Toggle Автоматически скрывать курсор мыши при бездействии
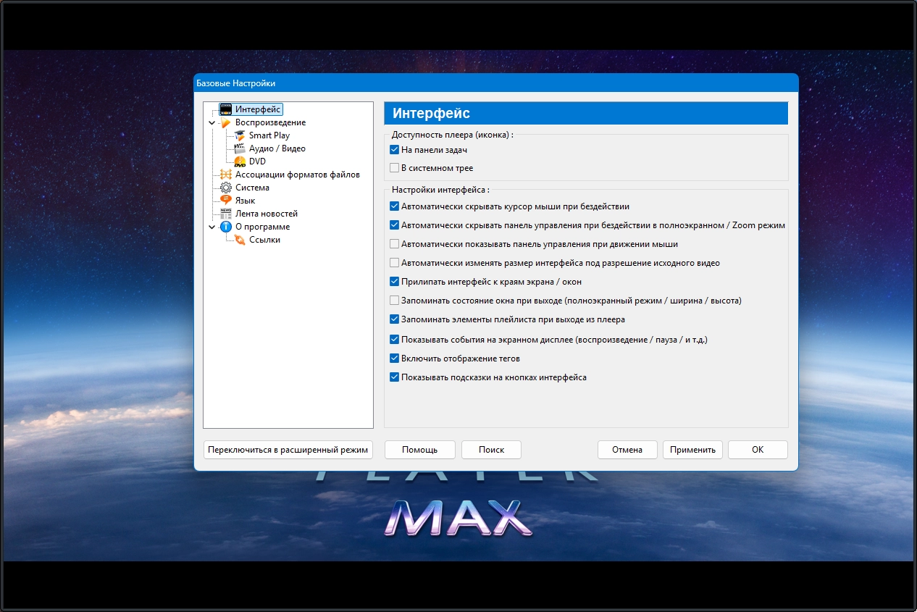 [395, 206]
